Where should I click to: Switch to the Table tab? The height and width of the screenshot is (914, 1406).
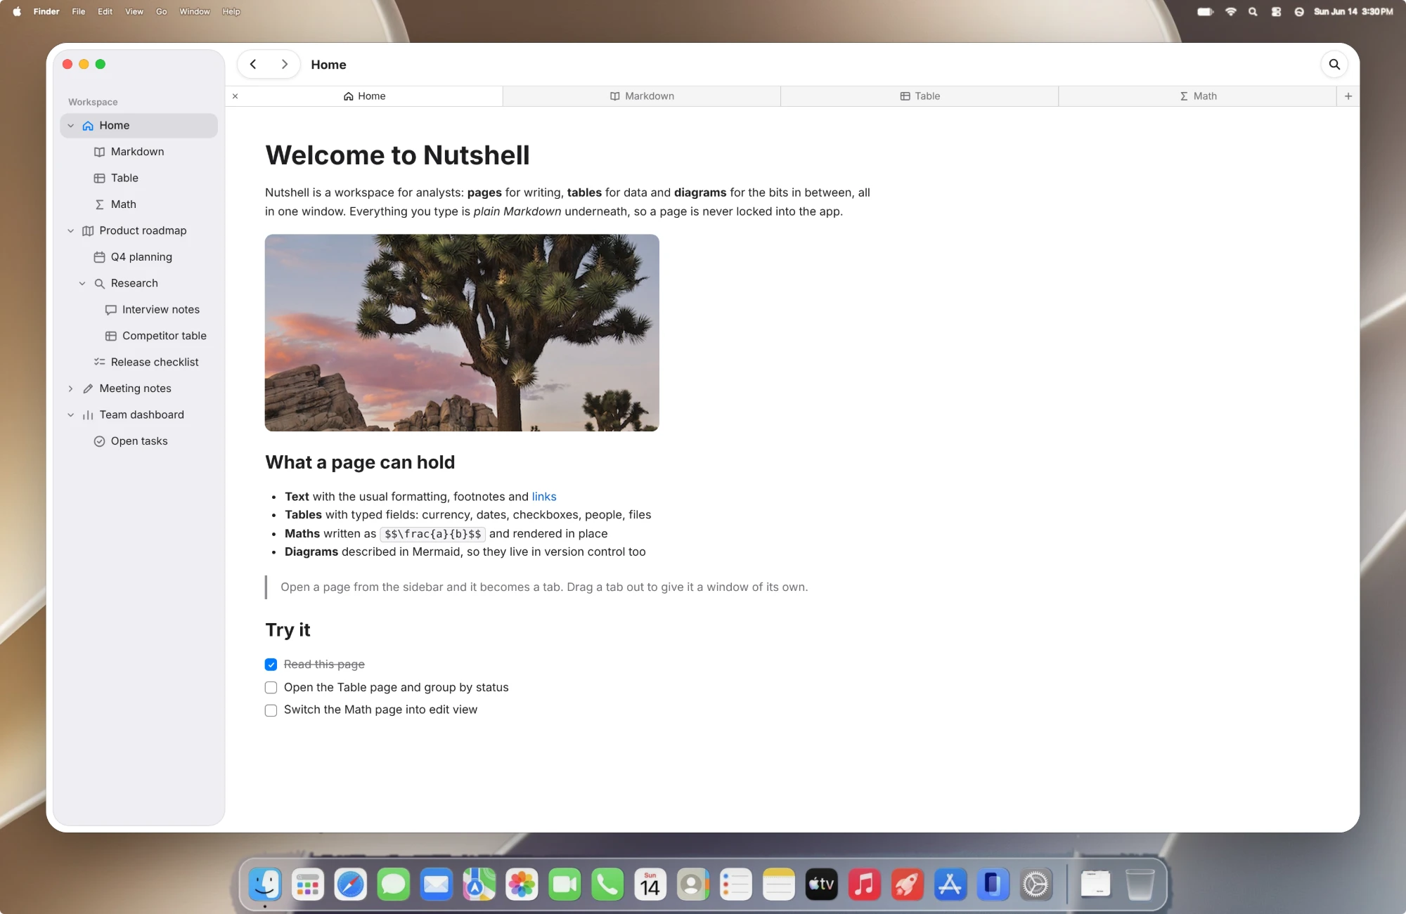click(x=919, y=96)
